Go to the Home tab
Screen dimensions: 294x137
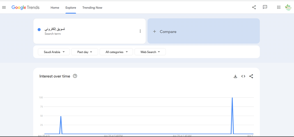pos(55,8)
